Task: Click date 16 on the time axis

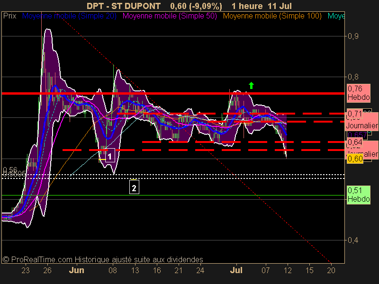Action: point(157,270)
